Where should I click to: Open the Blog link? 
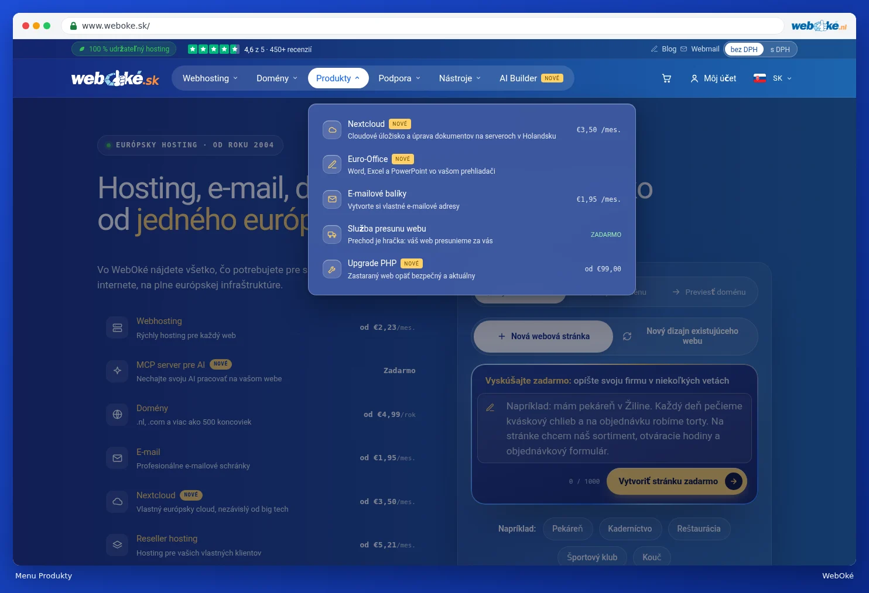coord(663,49)
